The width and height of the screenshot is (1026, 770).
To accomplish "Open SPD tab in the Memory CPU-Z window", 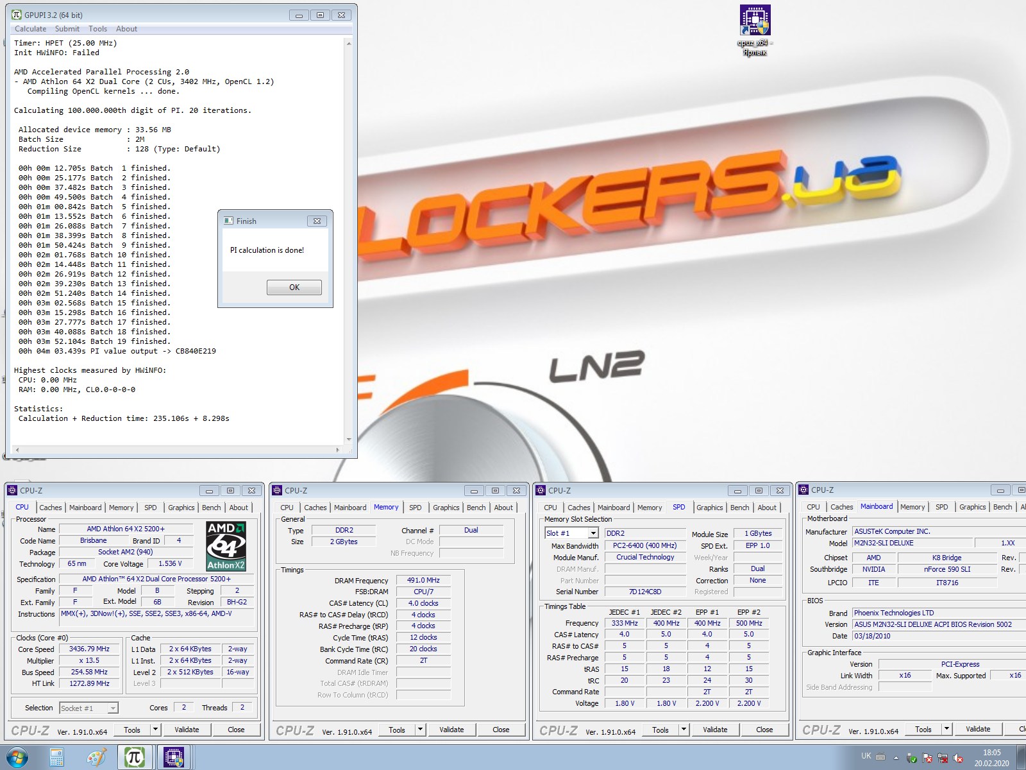I will click(x=416, y=508).
